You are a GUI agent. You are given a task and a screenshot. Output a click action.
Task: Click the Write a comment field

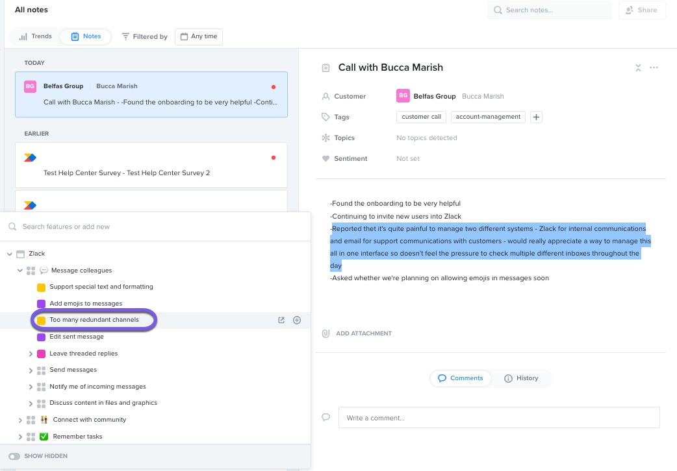[x=499, y=418]
